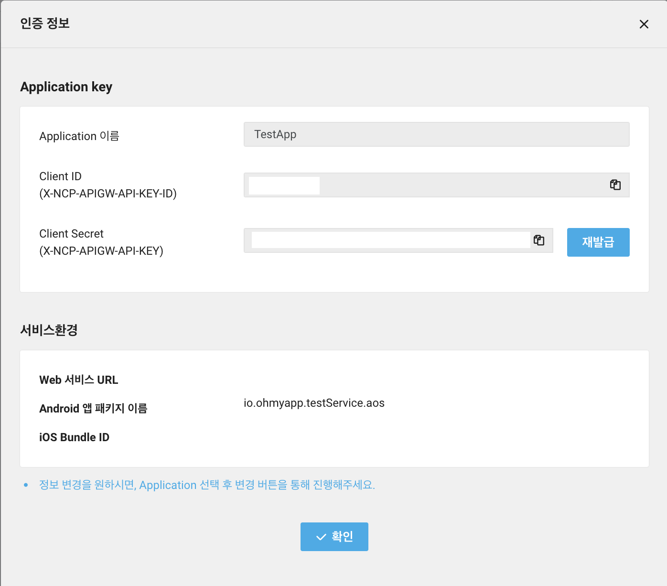Click the blue 정보 변경 notice text
The height and width of the screenshot is (586, 667).
[207, 485]
